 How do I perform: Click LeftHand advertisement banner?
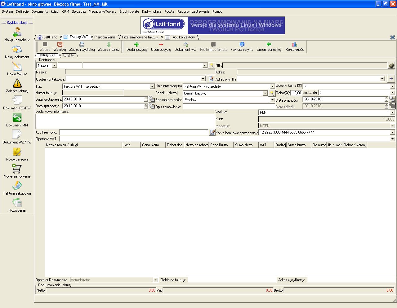(212, 25)
